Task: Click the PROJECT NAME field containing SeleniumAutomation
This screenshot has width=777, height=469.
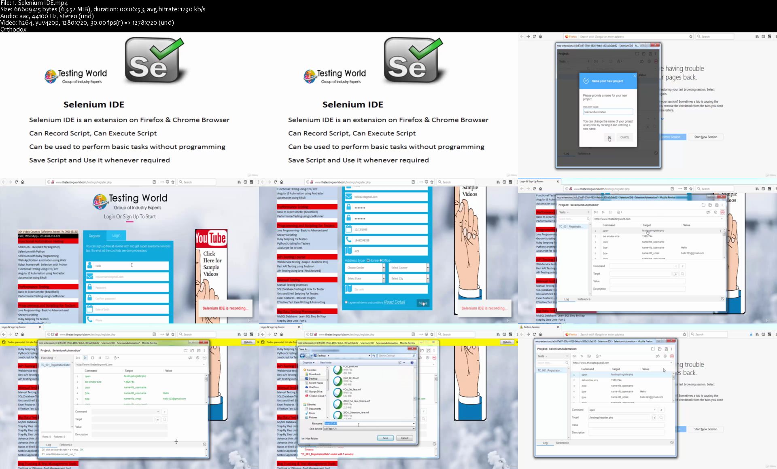Action: pos(608,112)
